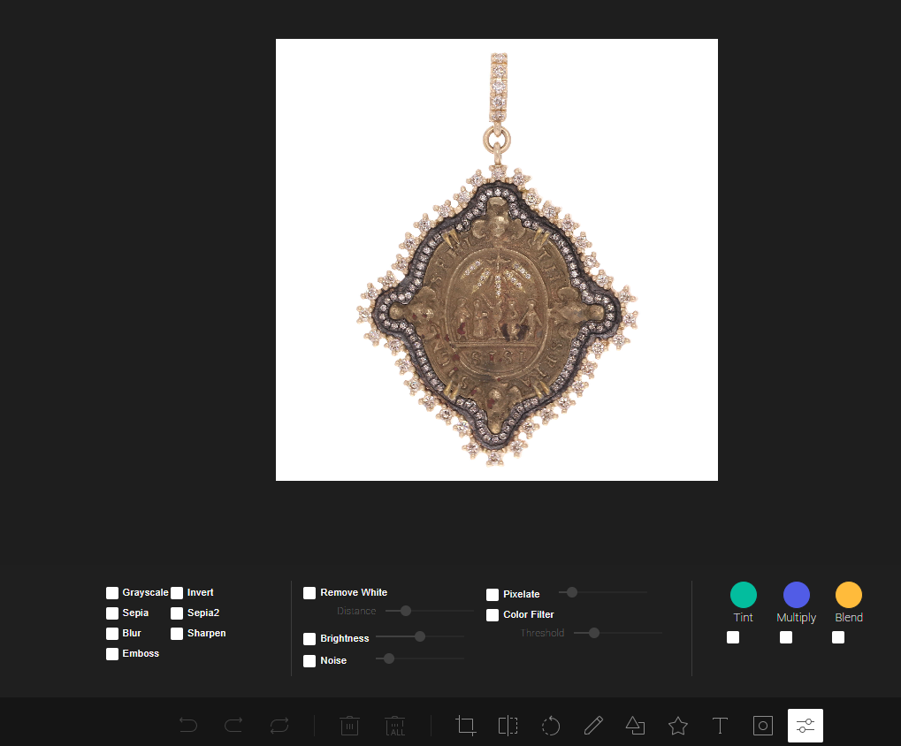Click the Threshold label text
Viewport: 901px width, 746px height.
(542, 633)
